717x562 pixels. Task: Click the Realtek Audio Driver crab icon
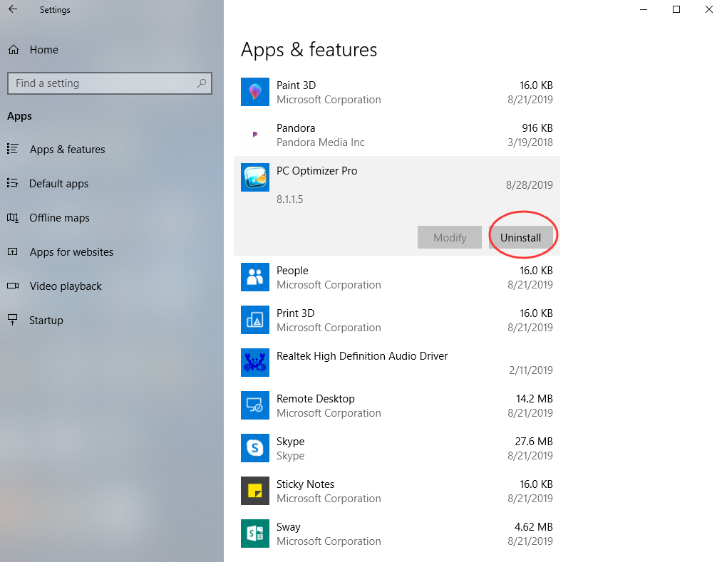[255, 363]
